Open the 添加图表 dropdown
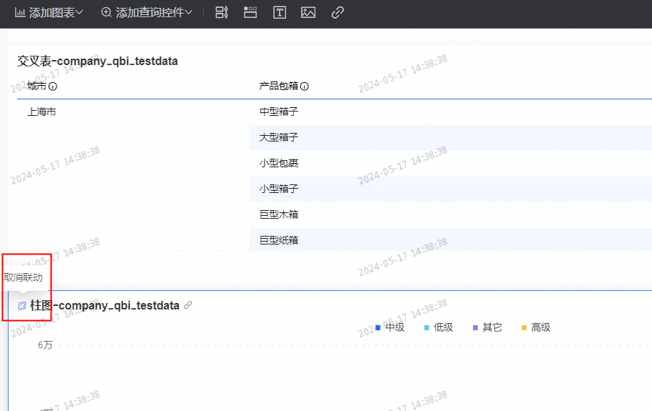Image resolution: width=652 pixels, height=411 pixels. click(49, 12)
